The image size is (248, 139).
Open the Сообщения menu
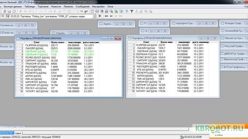pyautogui.click(x=83, y=7)
